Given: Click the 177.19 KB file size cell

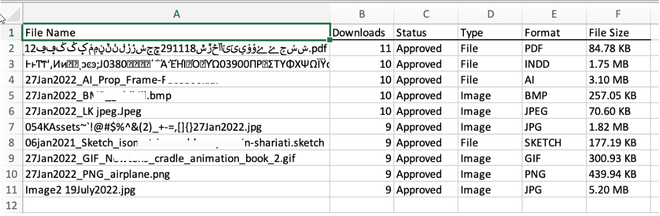Looking at the screenshot, I should pos(618,143).
